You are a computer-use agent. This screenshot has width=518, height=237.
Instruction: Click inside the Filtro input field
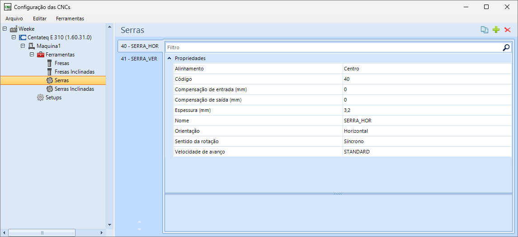pyautogui.click(x=334, y=47)
